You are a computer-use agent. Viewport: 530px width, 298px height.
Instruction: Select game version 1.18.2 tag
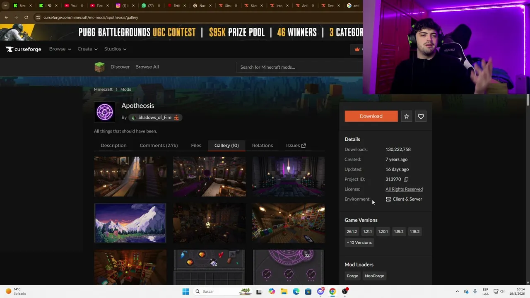click(x=414, y=232)
